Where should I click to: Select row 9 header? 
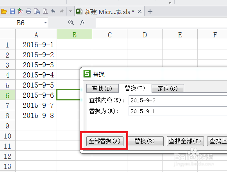(7, 126)
